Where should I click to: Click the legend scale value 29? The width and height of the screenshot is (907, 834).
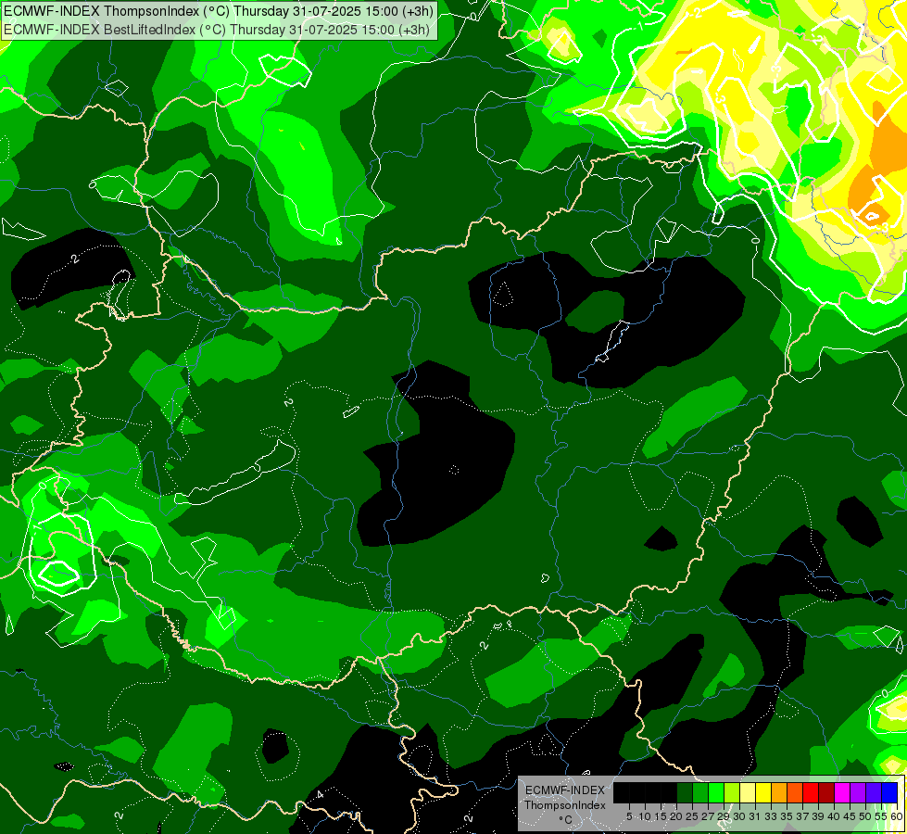coord(724,816)
